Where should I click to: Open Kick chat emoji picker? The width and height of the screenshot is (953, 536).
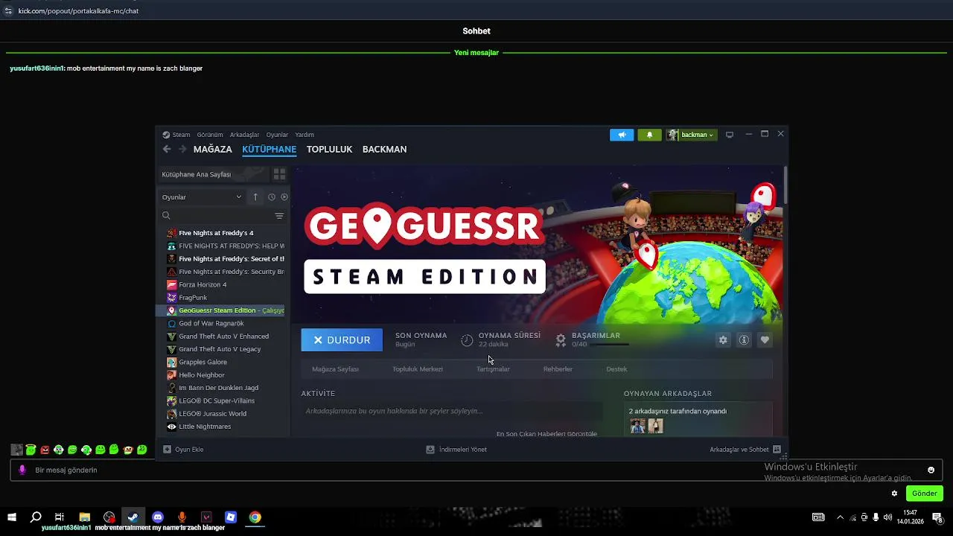[x=931, y=470]
